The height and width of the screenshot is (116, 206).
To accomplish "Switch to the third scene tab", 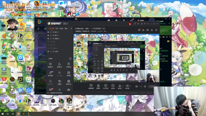I will pos(61,28).
